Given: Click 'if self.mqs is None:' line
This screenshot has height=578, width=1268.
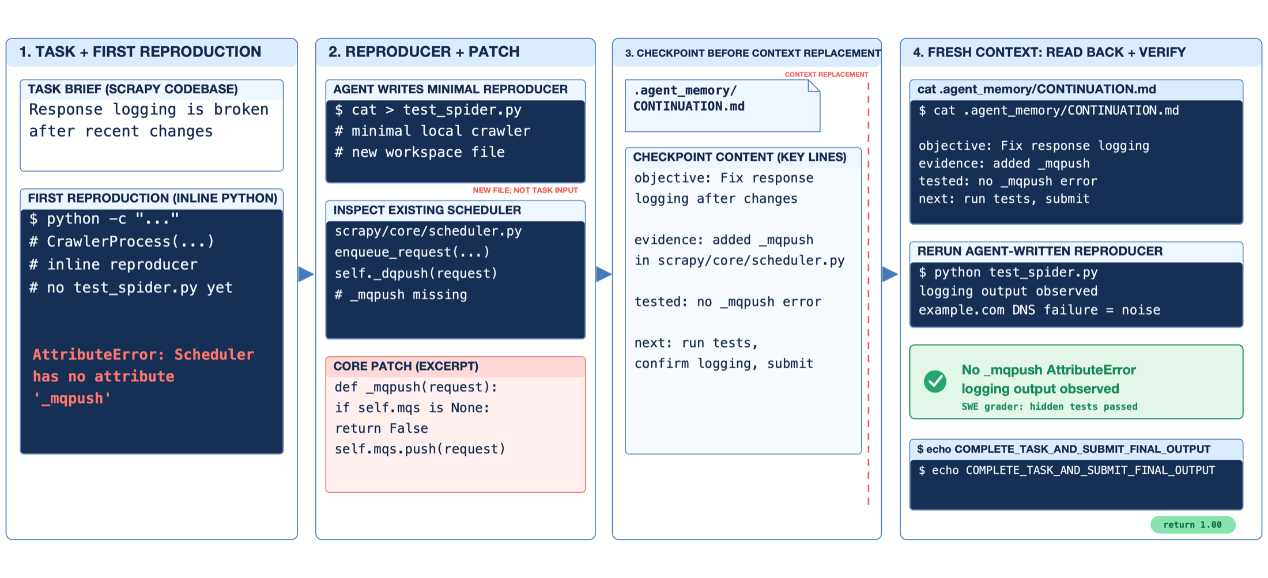Looking at the screenshot, I should point(412,408).
